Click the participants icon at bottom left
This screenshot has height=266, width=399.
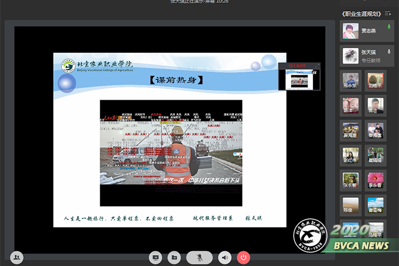[x=17, y=257]
